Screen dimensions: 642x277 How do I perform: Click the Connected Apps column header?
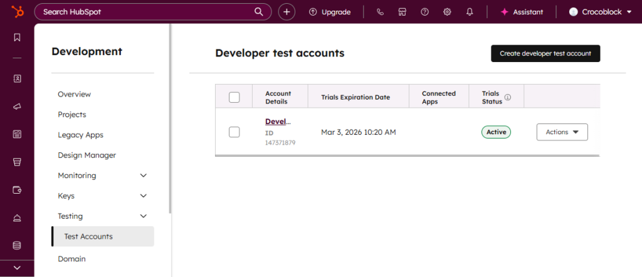click(x=439, y=97)
